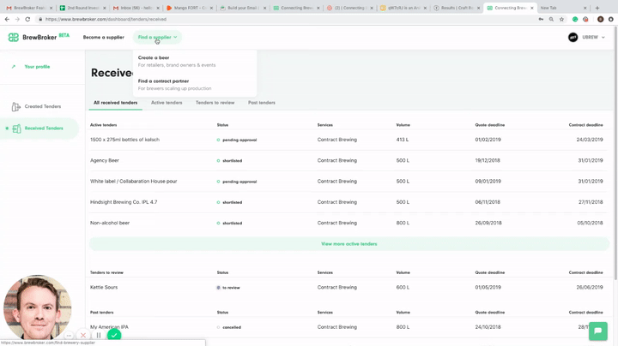Open the Tenders to review tab
Image resolution: width=618 pixels, height=346 pixels.
215,103
